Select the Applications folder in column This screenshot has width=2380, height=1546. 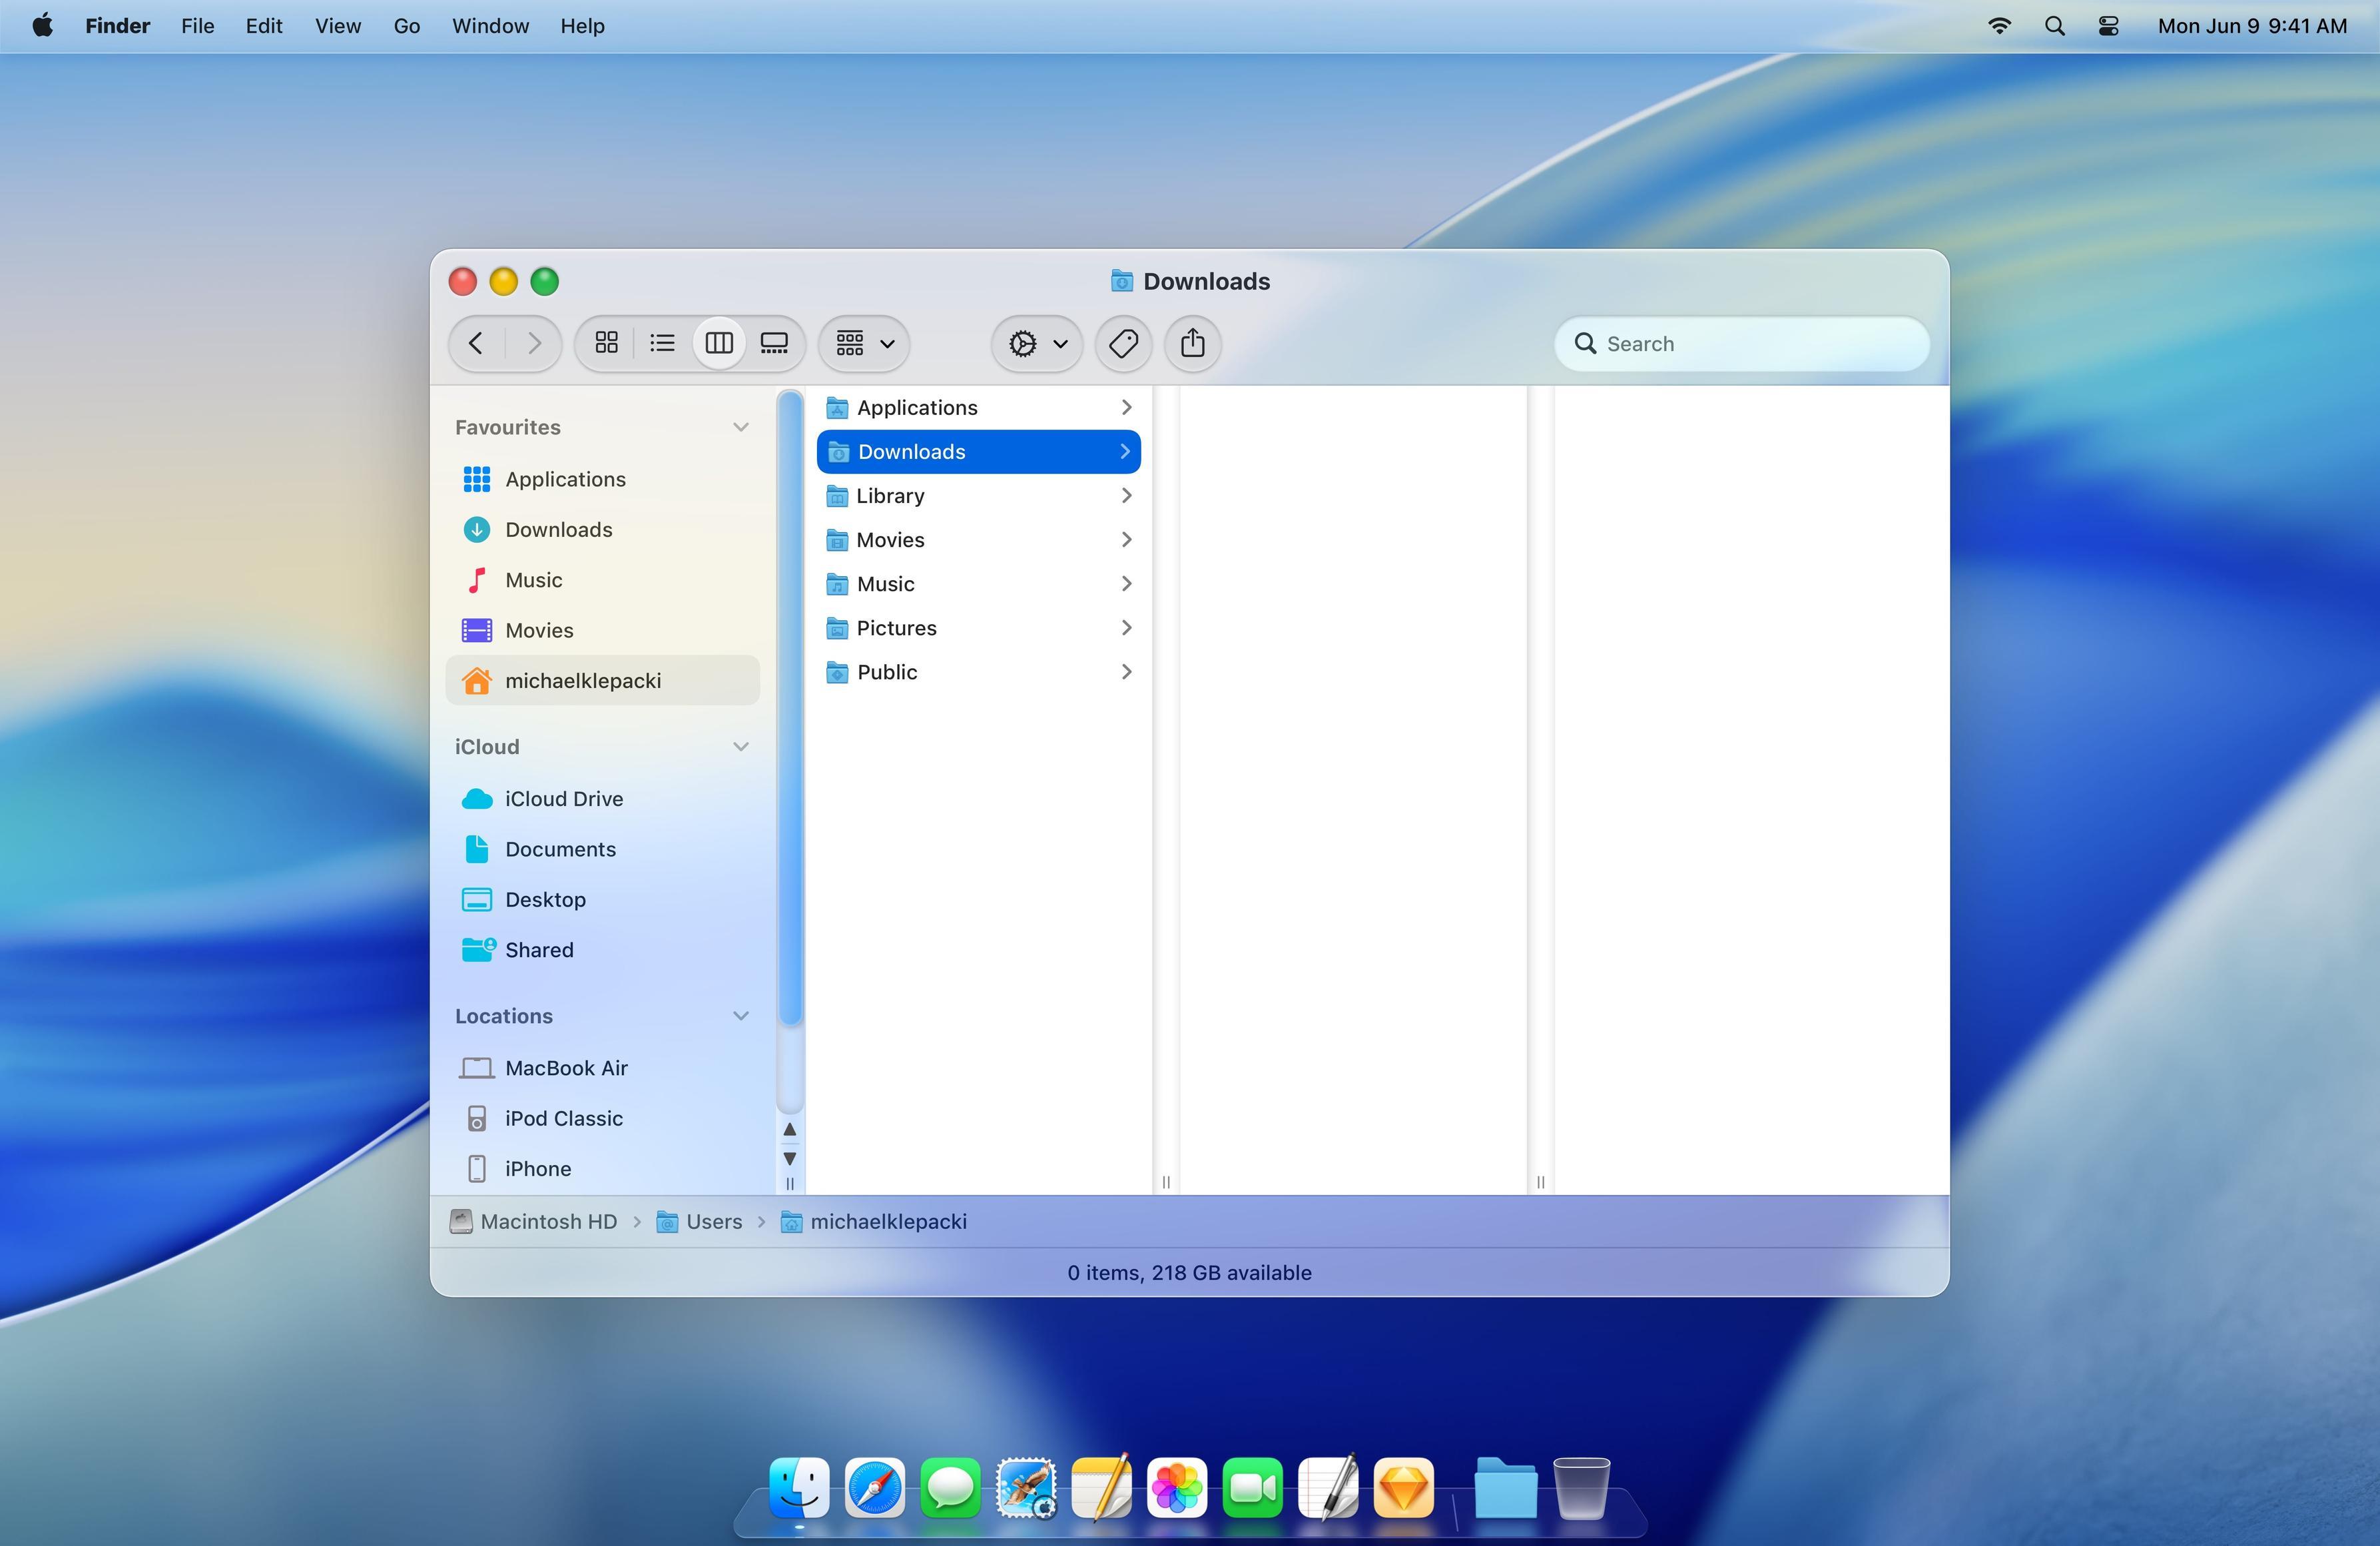coord(978,407)
